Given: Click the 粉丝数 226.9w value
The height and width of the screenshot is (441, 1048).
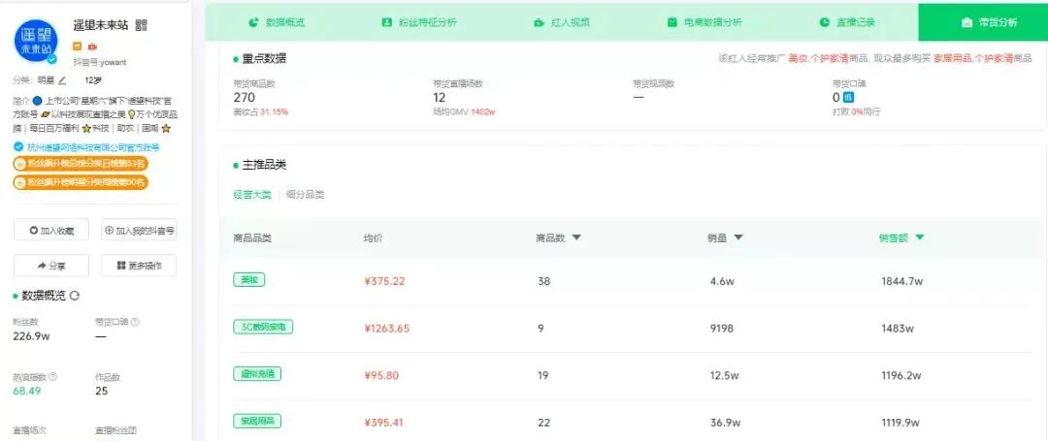Looking at the screenshot, I should (31, 336).
